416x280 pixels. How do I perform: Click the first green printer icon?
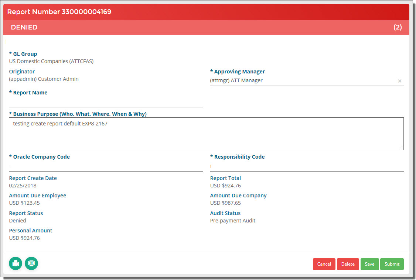click(16, 263)
